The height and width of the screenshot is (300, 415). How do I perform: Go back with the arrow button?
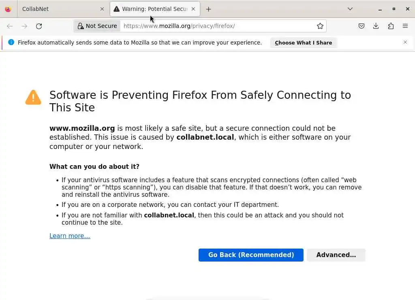[10, 26]
